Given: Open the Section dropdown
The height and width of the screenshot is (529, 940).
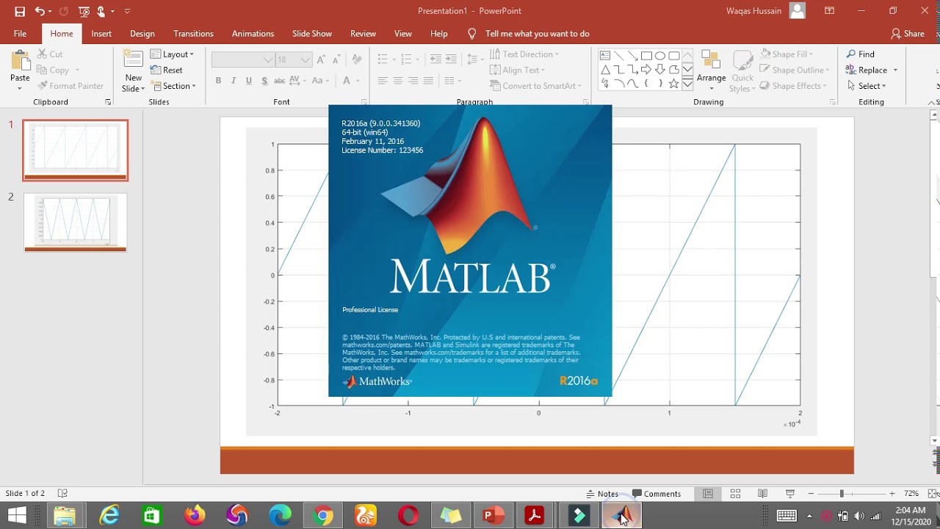Looking at the screenshot, I should (x=173, y=86).
